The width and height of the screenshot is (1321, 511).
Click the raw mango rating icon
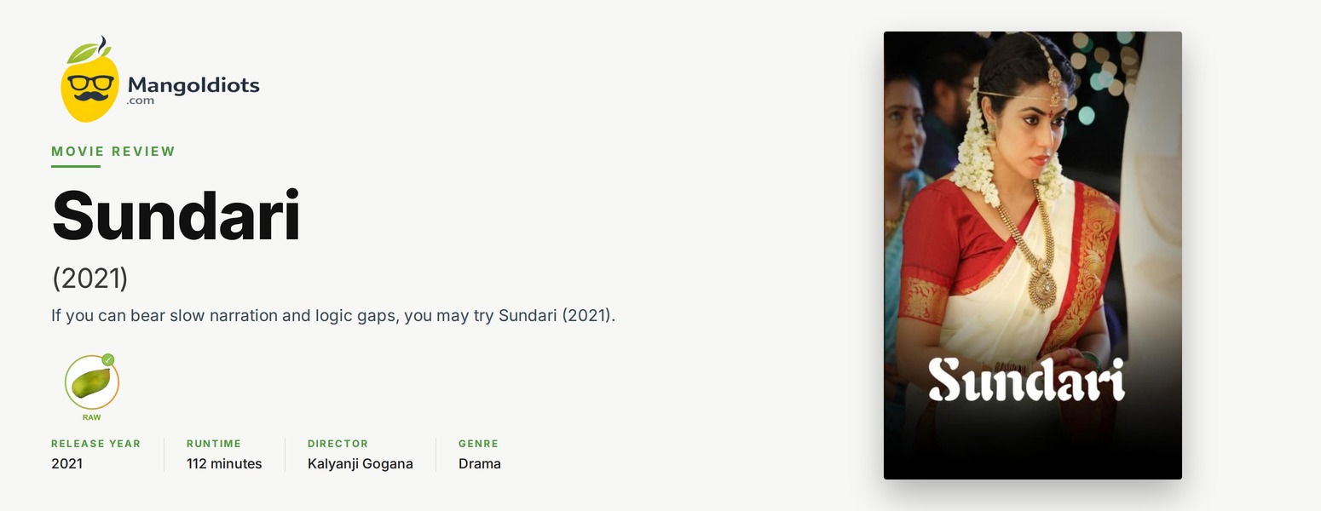coord(91,383)
